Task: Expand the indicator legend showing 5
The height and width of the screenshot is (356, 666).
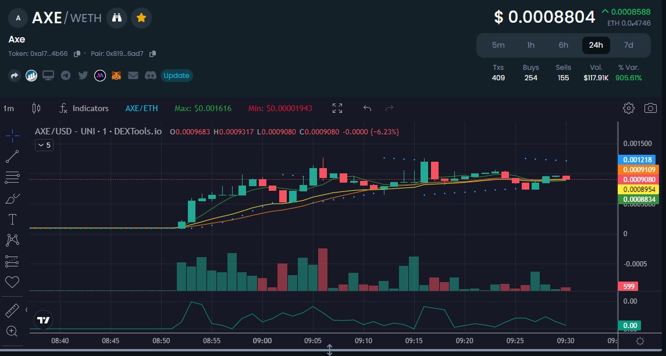Action: [44, 145]
